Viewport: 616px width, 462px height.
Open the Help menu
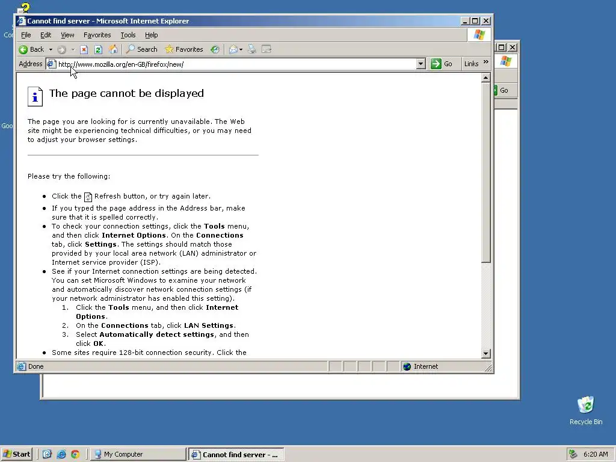pos(151,35)
